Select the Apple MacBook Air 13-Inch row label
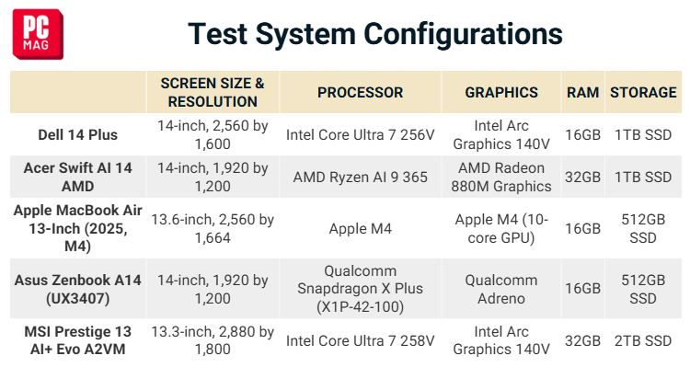Viewport: 690px width, 367px height. point(78,228)
